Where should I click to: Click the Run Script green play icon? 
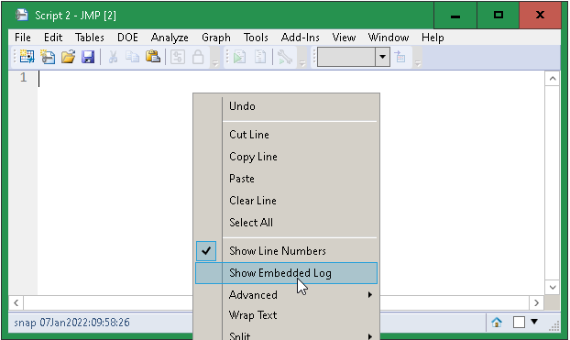pos(239,57)
